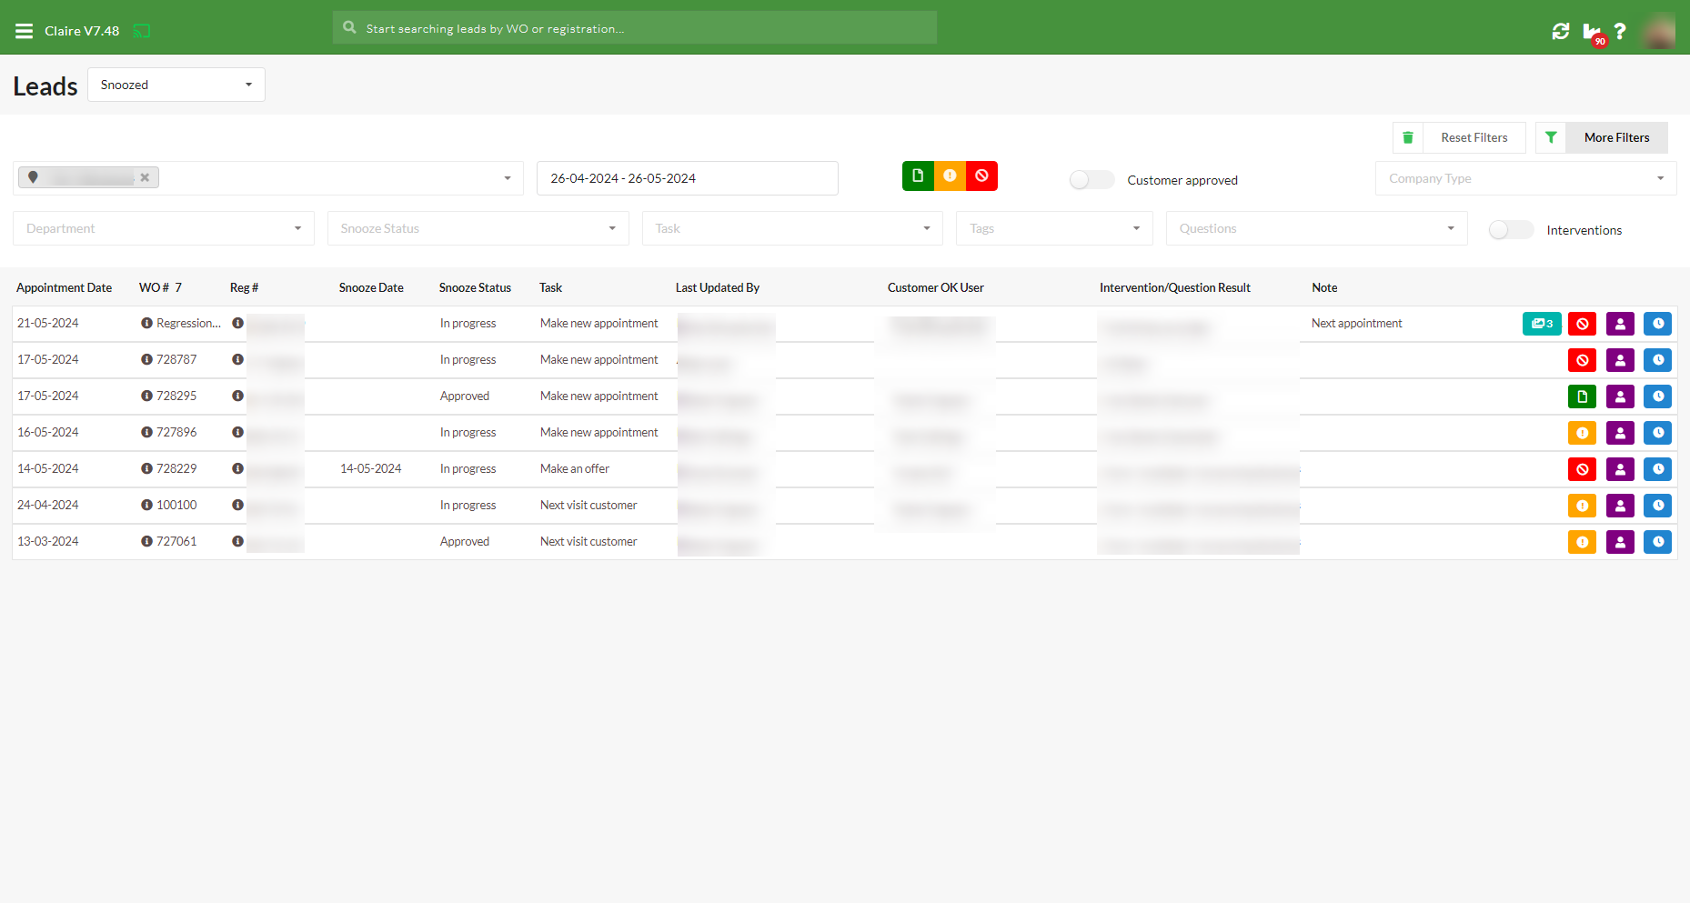1690x903 pixels.
Task: Expand the Snooze Status filter dropdown
Action: (478, 228)
